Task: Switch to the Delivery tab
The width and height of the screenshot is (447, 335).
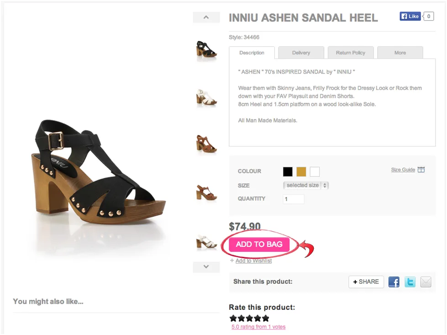Action: 301,53
